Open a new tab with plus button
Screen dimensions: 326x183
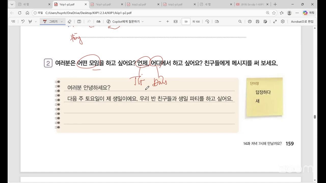tap(275, 4)
